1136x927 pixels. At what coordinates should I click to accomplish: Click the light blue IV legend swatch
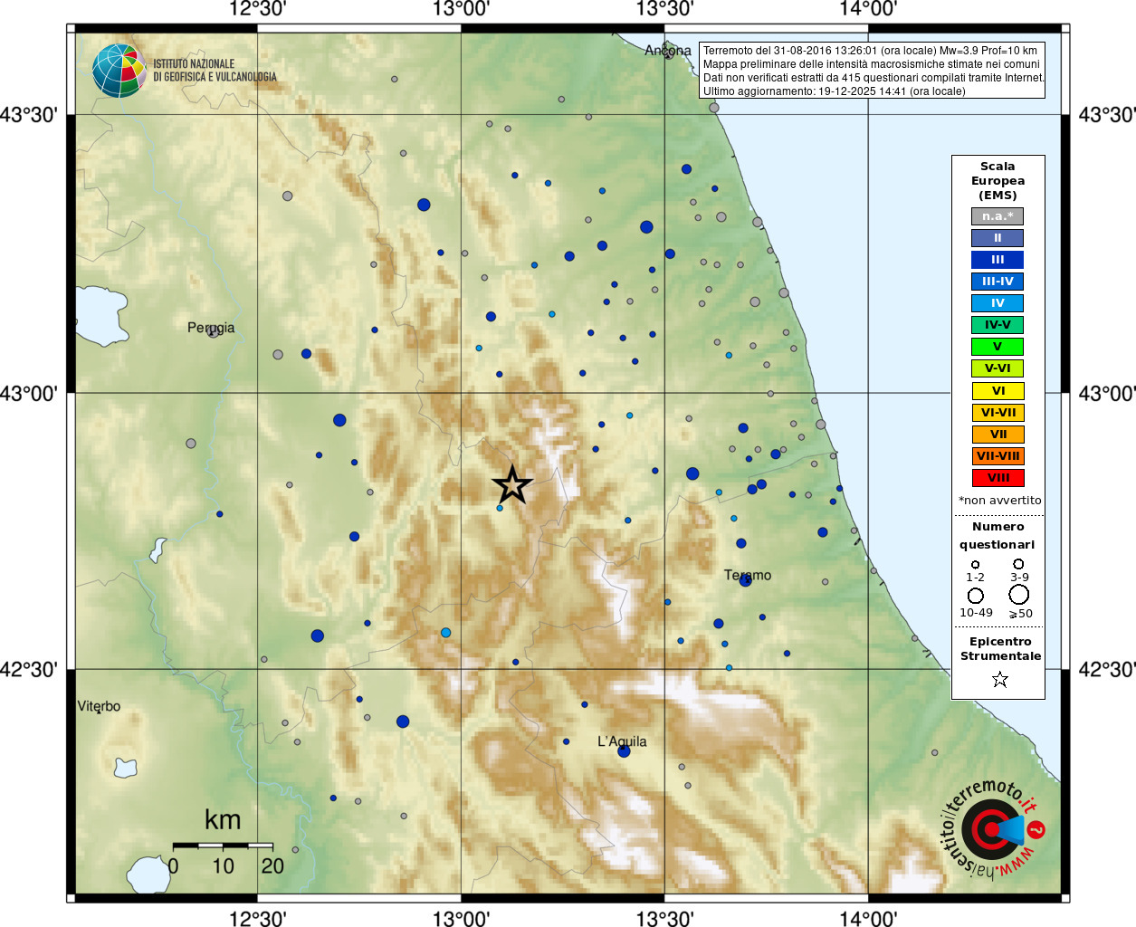(998, 303)
